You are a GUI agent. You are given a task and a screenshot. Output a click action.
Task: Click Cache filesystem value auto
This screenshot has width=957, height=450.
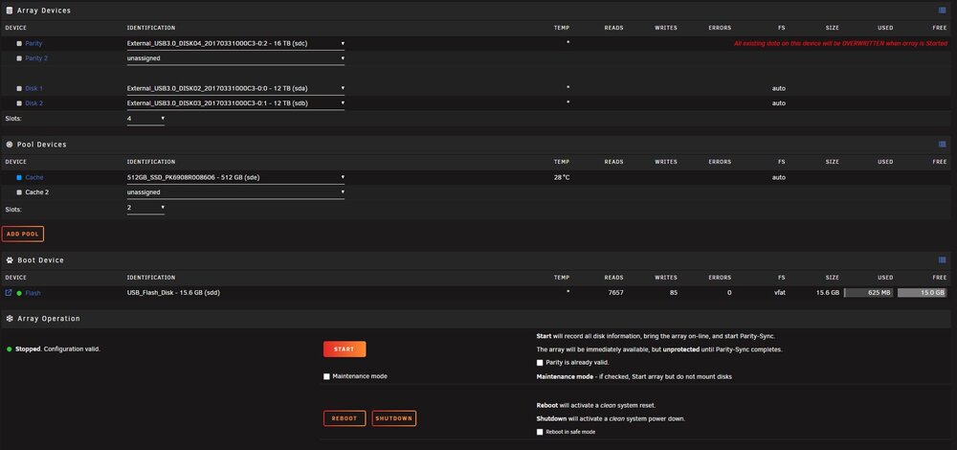[x=779, y=178]
